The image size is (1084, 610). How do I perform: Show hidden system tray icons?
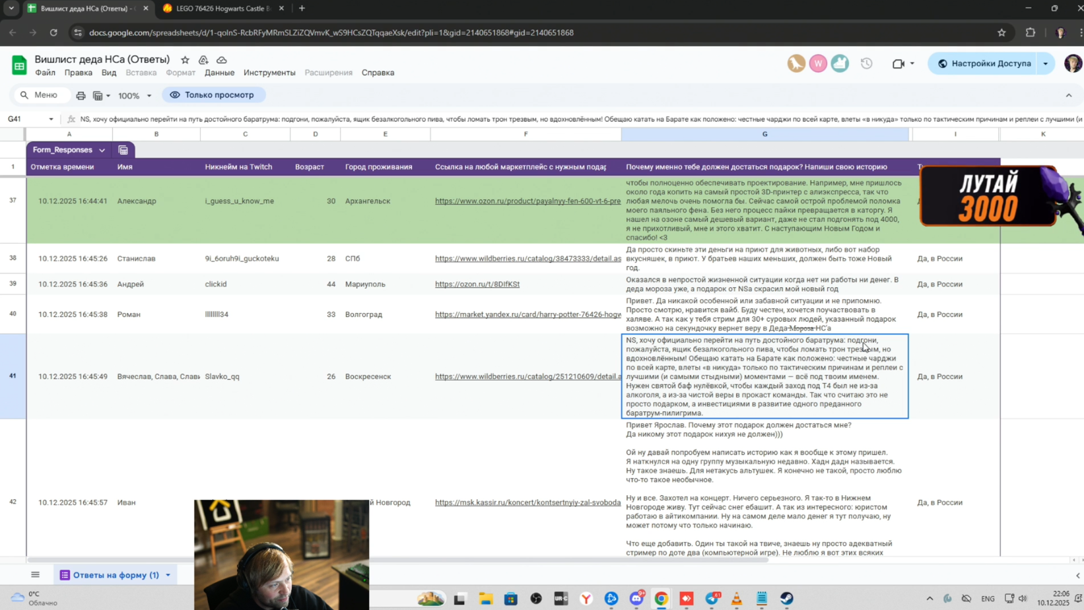click(x=930, y=599)
